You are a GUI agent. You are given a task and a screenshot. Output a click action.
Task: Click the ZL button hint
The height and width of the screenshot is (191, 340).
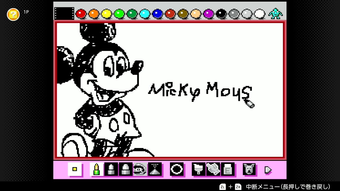coord(223,186)
